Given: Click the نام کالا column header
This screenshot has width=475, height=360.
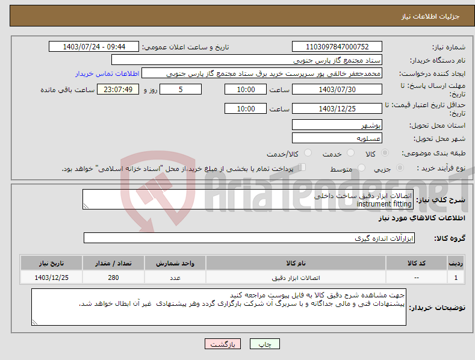Looking at the screenshot, I should [x=296, y=263].
